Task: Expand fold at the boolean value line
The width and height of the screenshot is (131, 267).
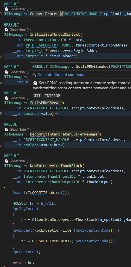Action: [x=1, y=114]
